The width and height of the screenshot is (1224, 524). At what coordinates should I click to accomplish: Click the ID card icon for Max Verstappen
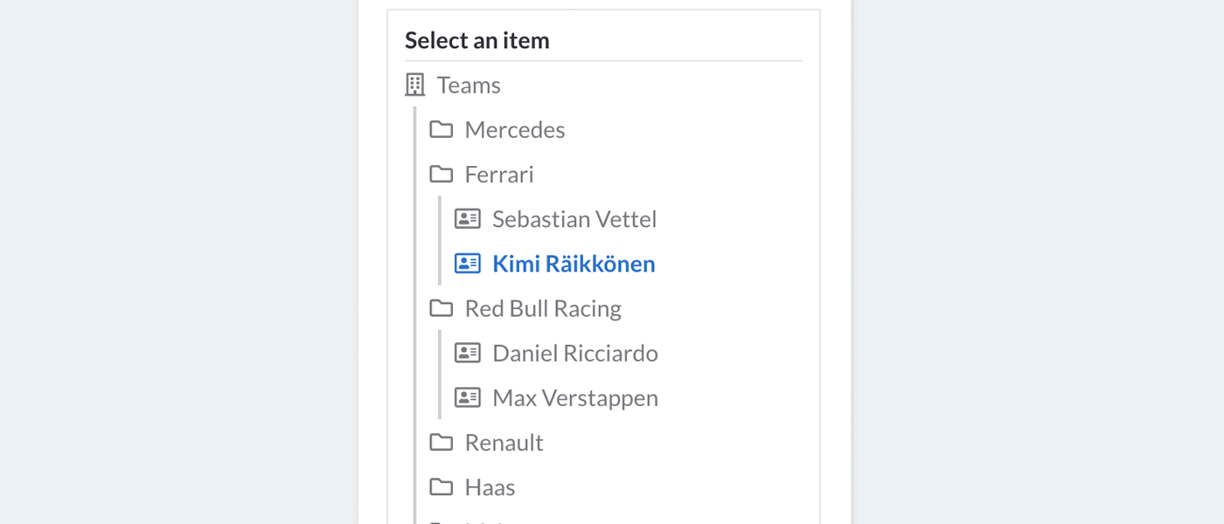[x=468, y=397]
